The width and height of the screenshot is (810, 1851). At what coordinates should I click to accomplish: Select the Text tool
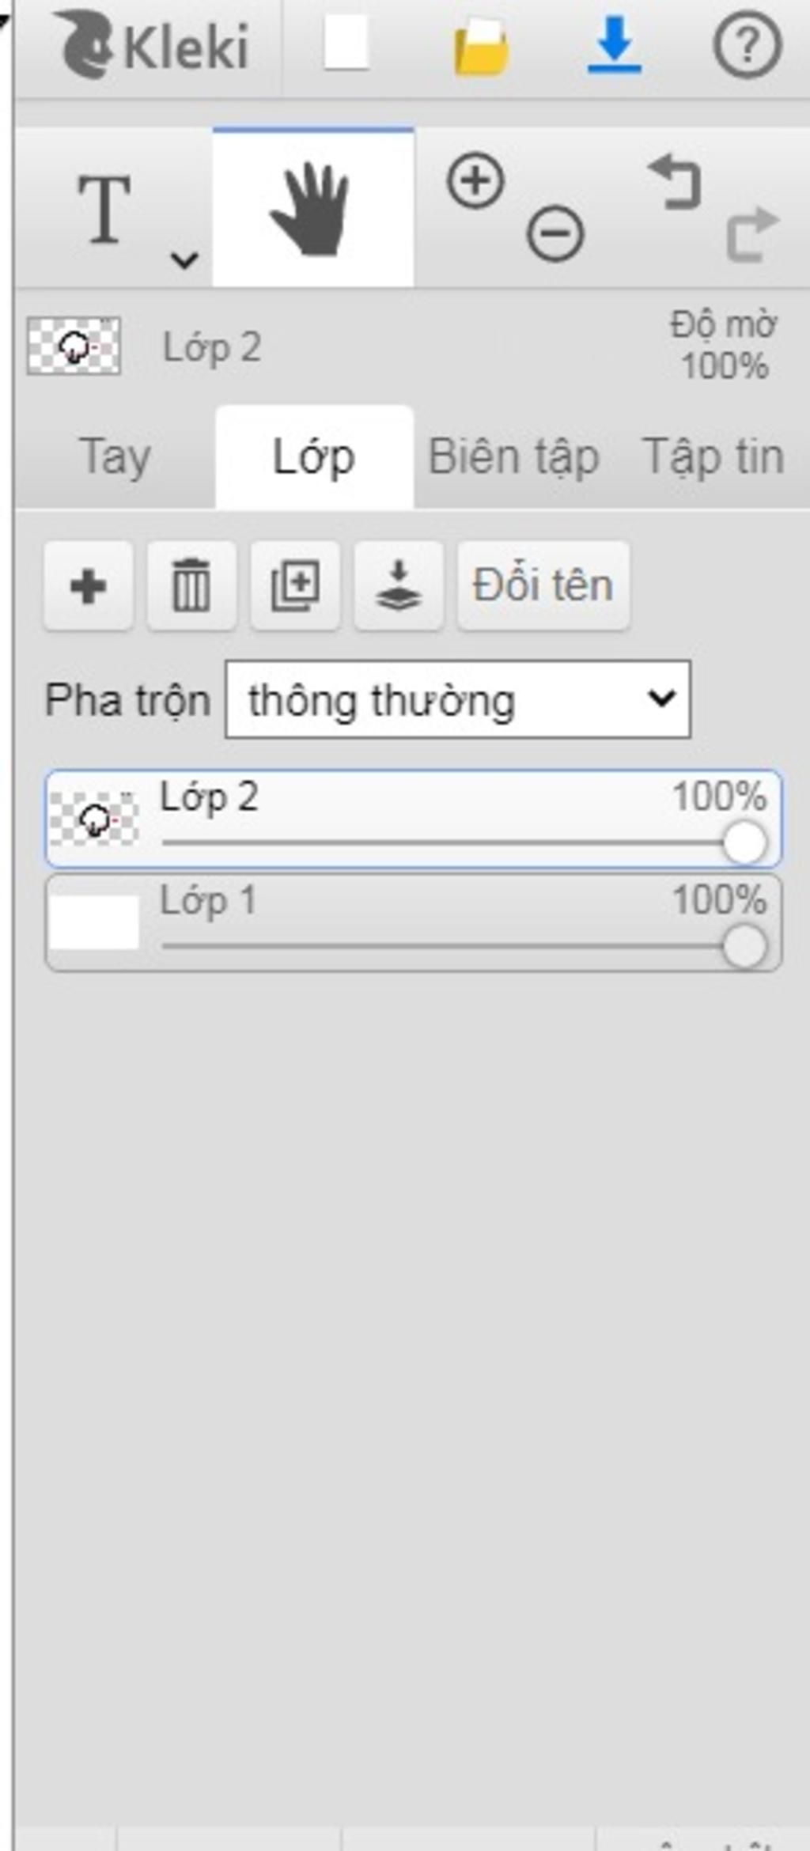104,210
